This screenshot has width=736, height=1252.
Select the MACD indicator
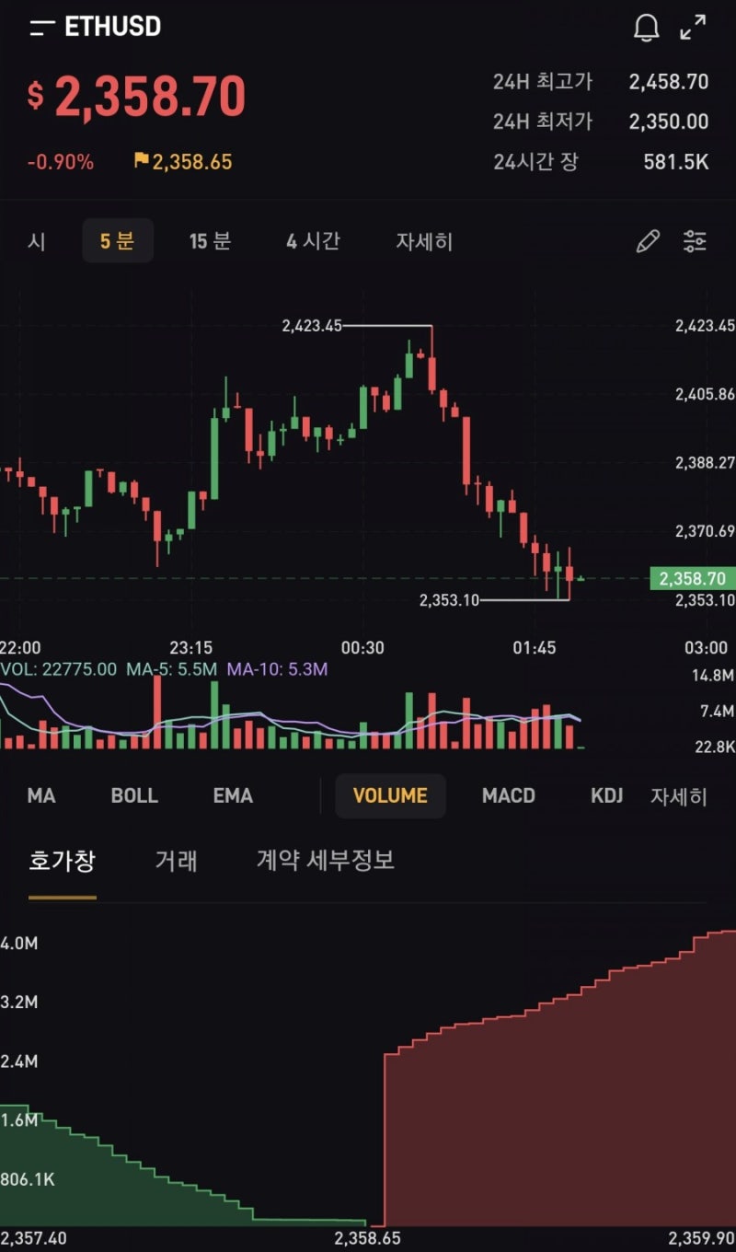(508, 795)
